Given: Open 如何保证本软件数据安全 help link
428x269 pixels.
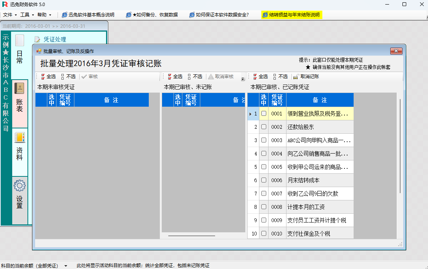Looking at the screenshot, I should [x=219, y=15].
